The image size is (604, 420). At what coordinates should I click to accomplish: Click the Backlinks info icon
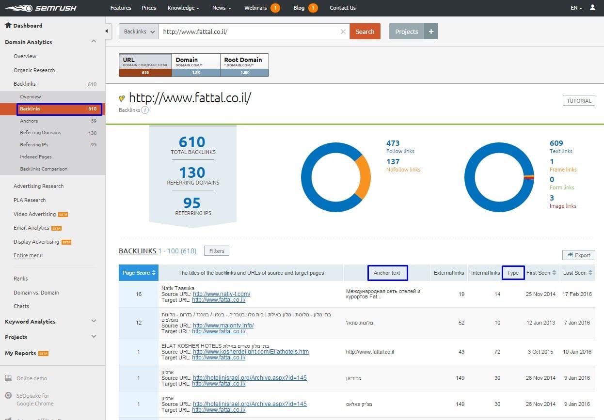pyautogui.click(x=145, y=110)
